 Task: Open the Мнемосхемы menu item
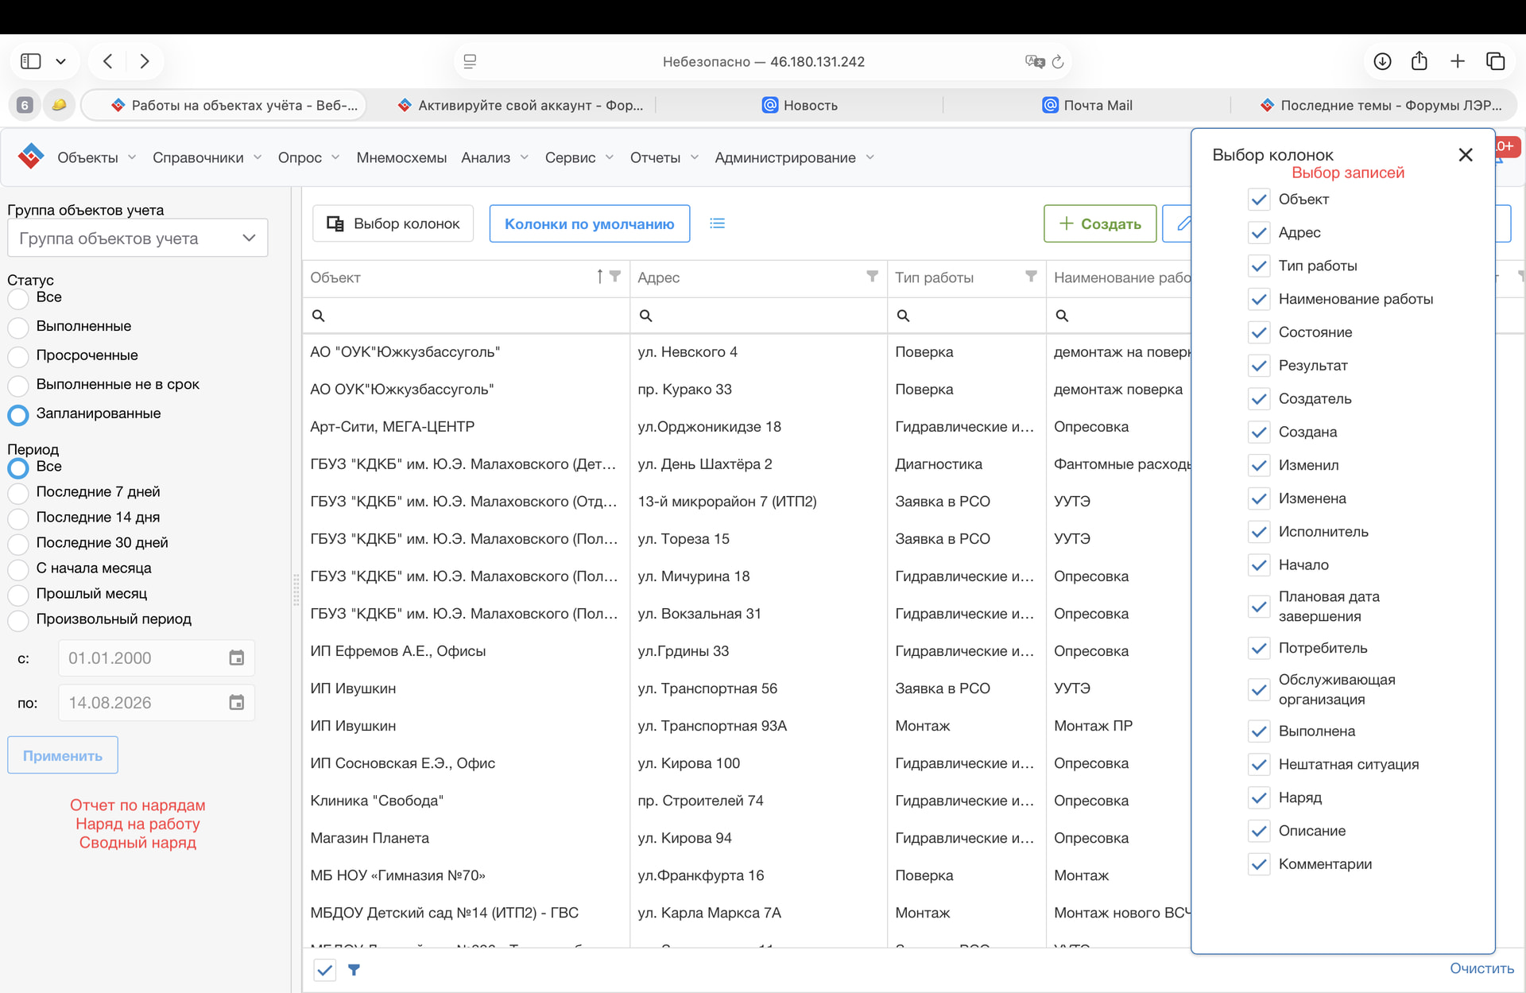(401, 157)
